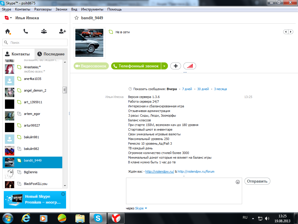
Task: Check call quality signal bars icon
Action: tap(190, 66)
